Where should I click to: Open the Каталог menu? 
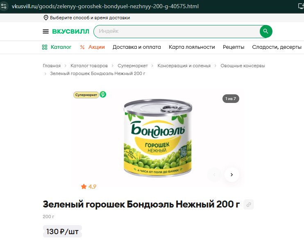click(x=57, y=47)
